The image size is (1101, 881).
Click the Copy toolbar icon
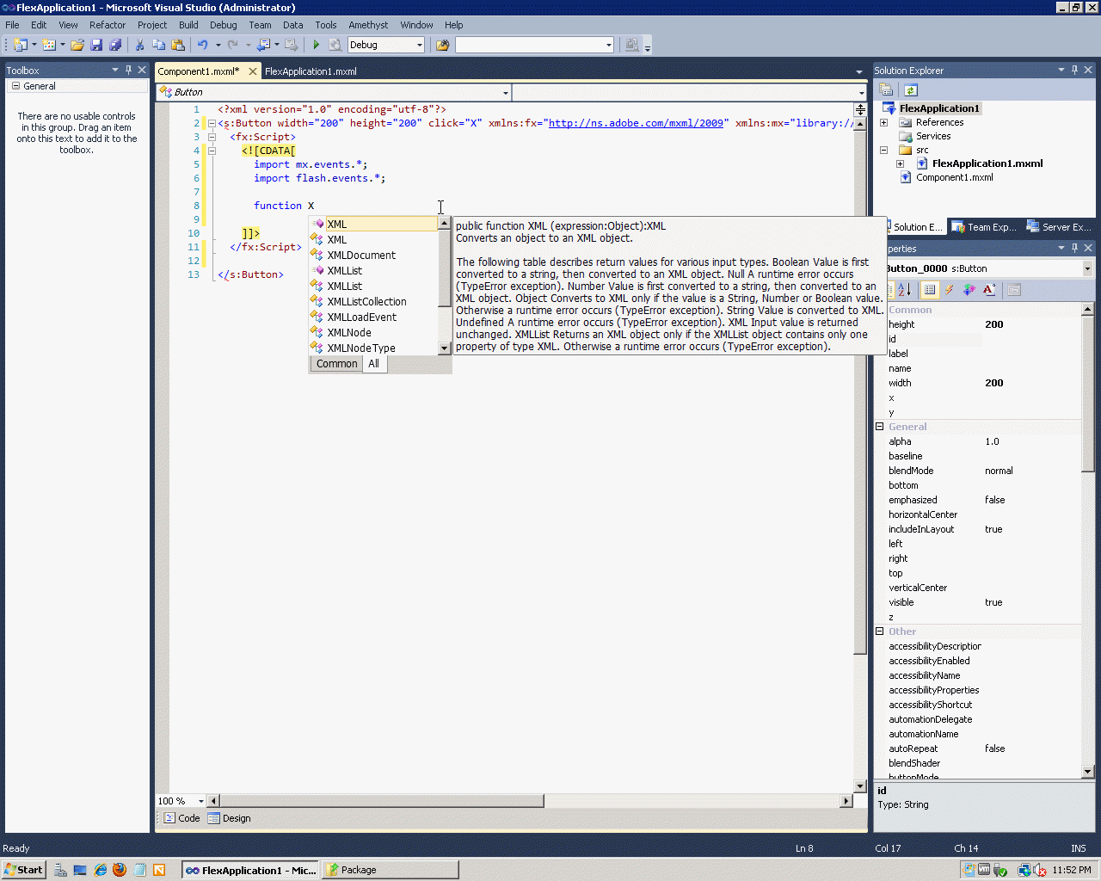pyautogui.click(x=158, y=45)
